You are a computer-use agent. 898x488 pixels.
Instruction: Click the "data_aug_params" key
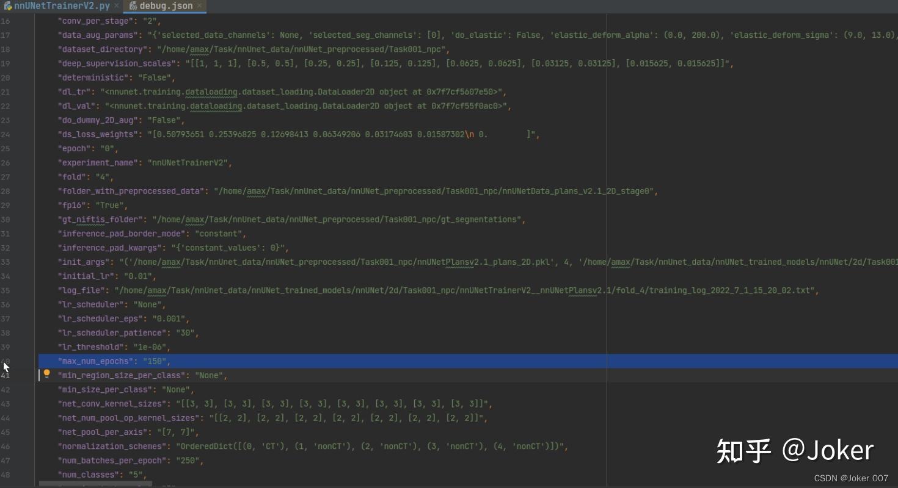click(98, 35)
